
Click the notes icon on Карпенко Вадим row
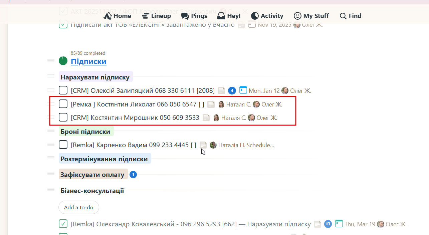pos(203,145)
